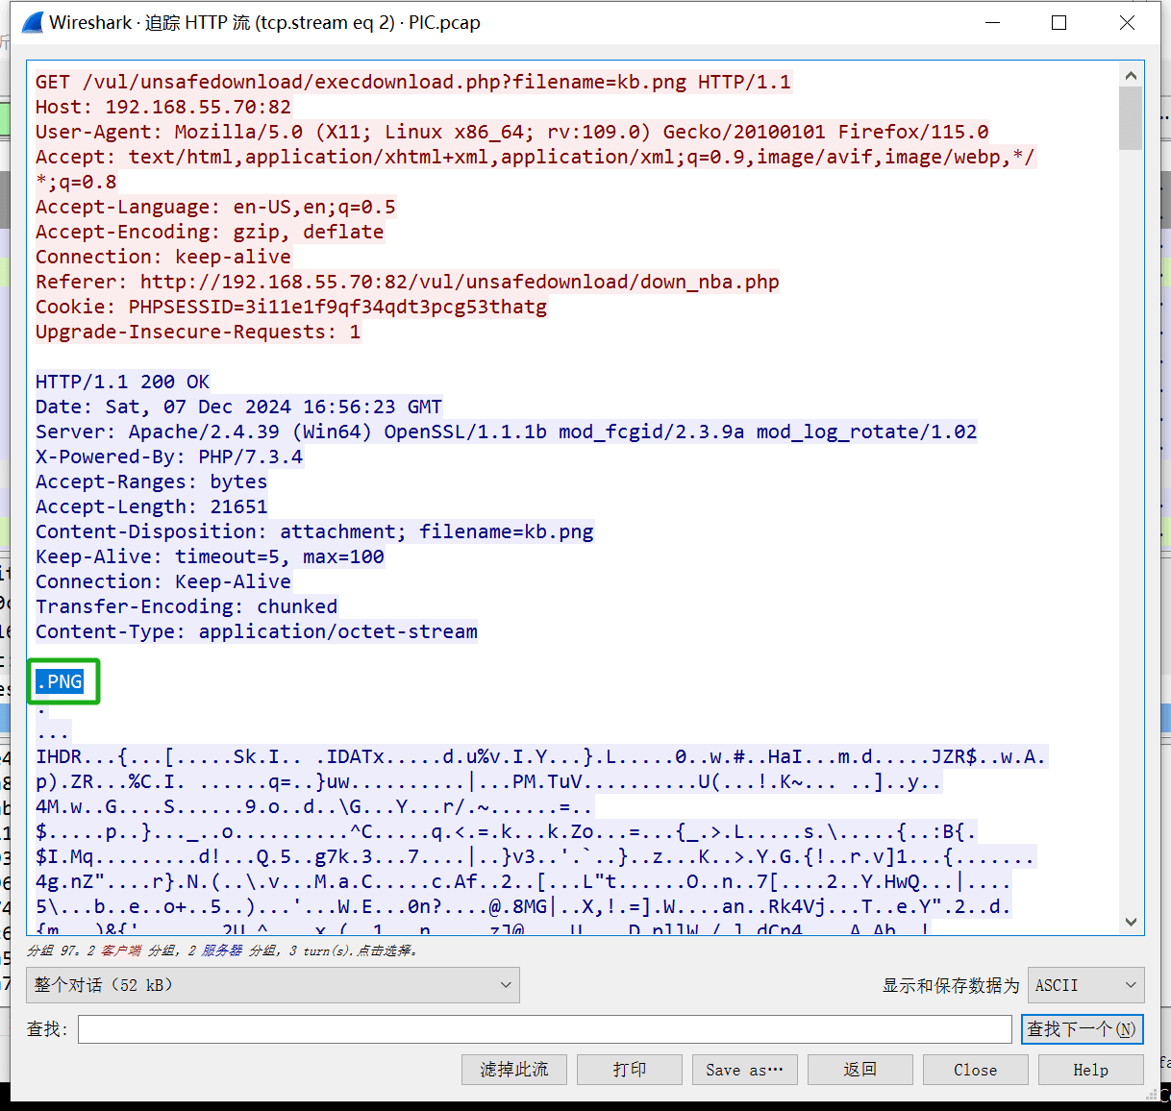Click the highlighted .PNG text in the response
The width and height of the screenshot is (1171, 1111).
pyautogui.click(x=60, y=681)
